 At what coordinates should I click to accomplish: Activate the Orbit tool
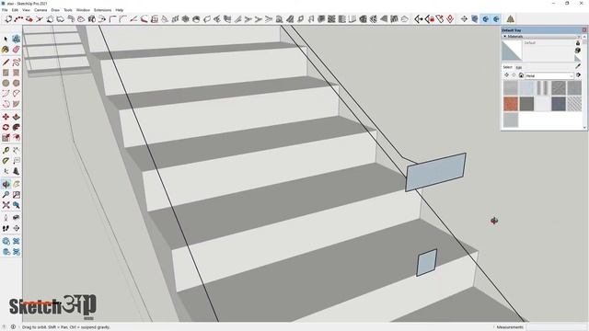(6, 184)
